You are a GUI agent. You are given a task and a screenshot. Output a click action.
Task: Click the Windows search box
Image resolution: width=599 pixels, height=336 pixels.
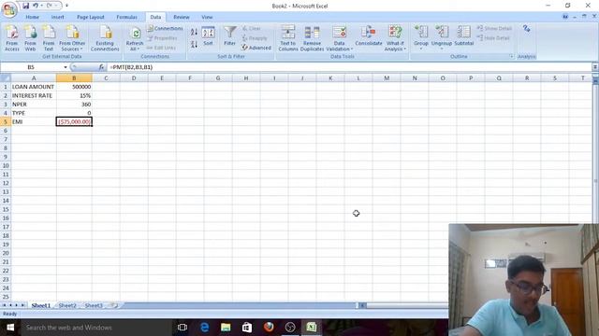point(96,328)
